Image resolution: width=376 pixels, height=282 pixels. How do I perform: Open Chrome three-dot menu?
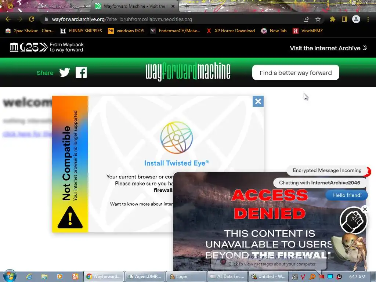(x=368, y=19)
